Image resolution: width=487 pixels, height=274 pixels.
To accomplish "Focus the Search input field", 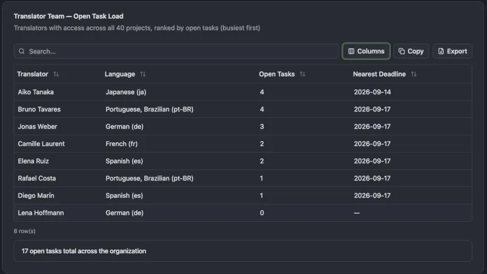I will [x=176, y=51].
